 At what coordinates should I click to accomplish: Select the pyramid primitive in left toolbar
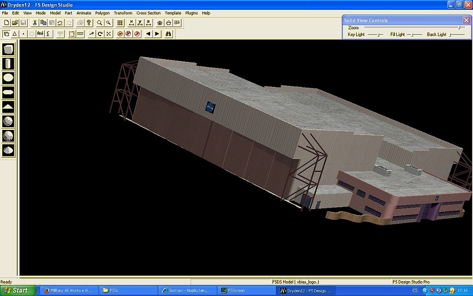[x=8, y=107]
